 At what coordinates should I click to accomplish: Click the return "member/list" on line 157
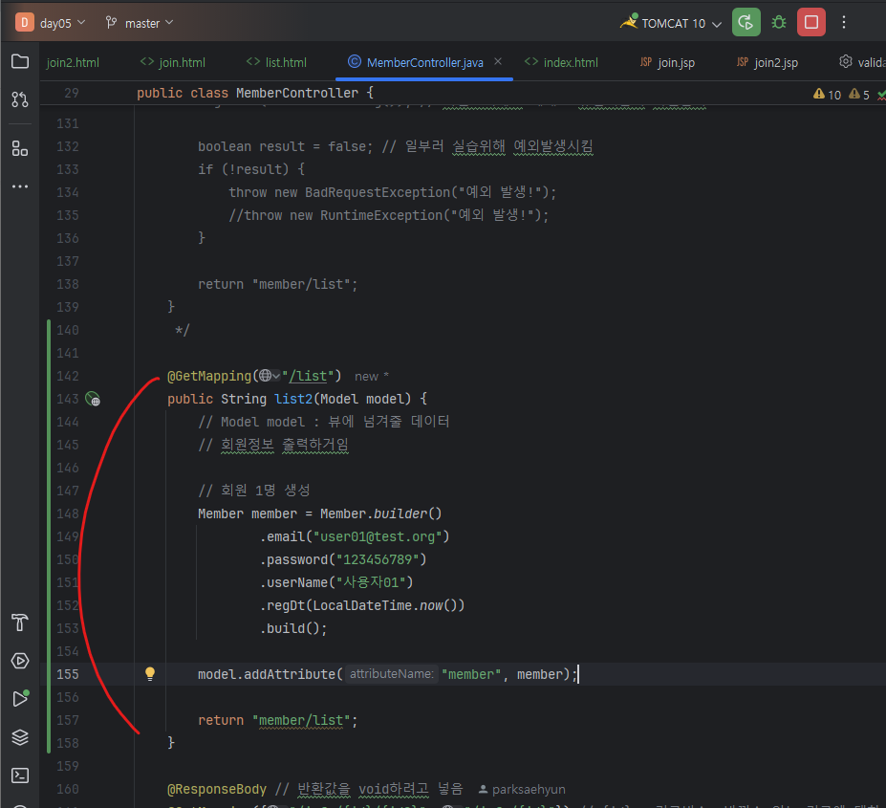click(277, 720)
